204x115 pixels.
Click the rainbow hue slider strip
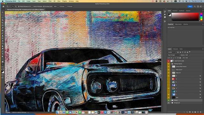[x=201, y=17]
